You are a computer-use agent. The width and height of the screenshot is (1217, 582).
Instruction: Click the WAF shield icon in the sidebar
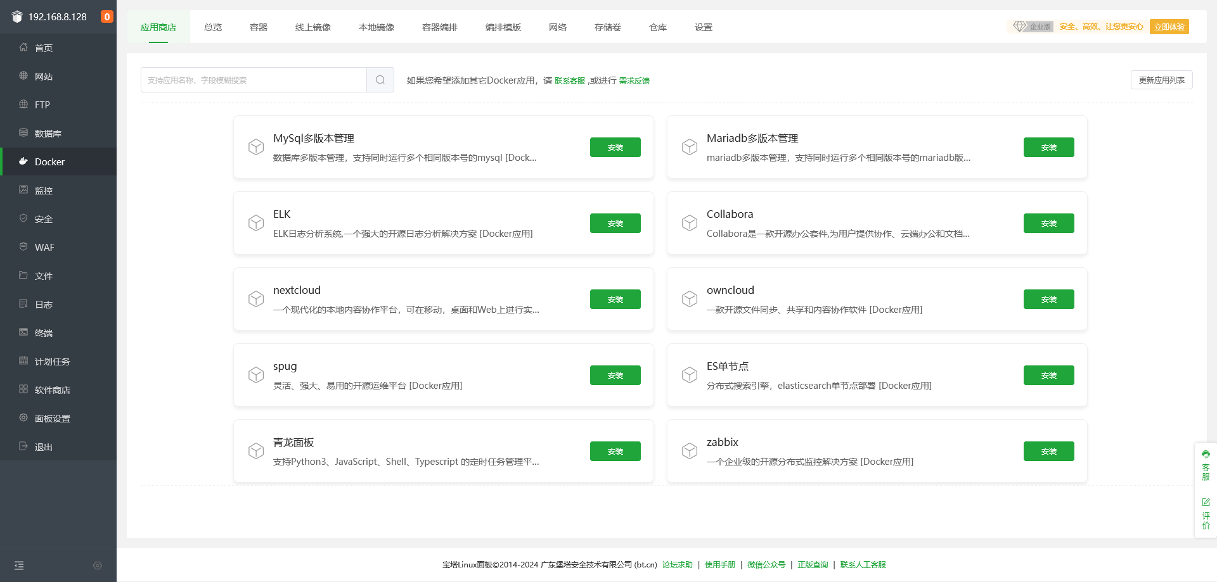(x=23, y=247)
